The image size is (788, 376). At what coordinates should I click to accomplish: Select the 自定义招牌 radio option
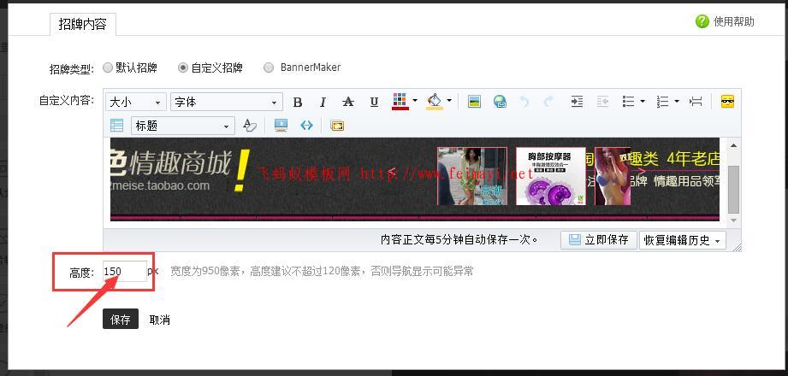tap(183, 68)
